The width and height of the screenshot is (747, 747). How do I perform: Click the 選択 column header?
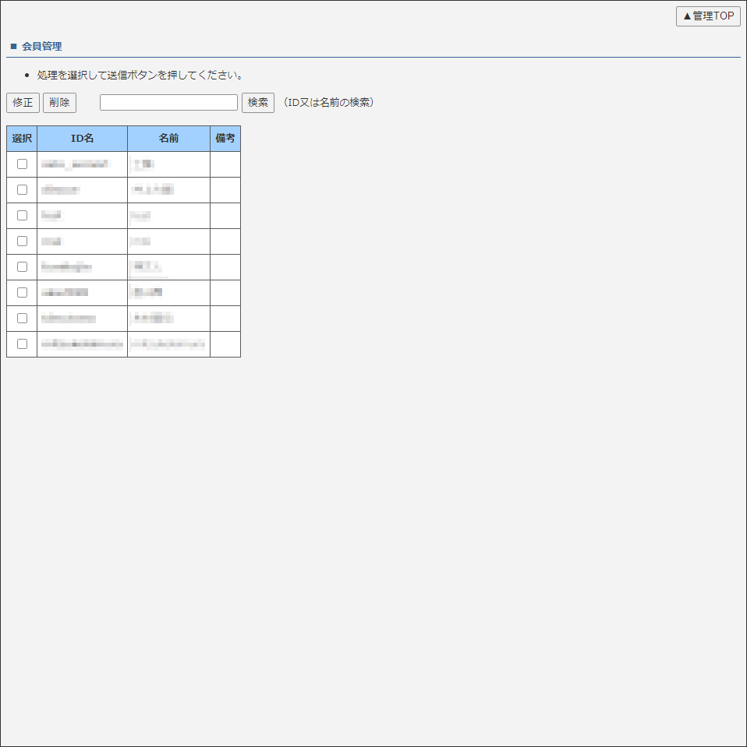pyautogui.click(x=22, y=138)
